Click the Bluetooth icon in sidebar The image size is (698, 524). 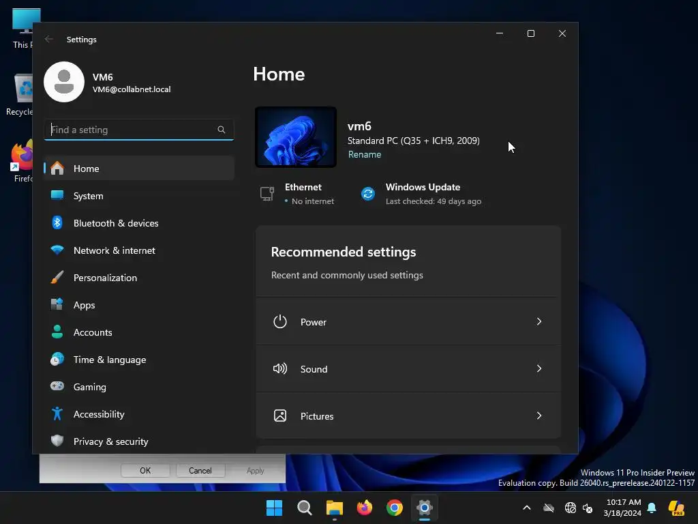click(57, 223)
